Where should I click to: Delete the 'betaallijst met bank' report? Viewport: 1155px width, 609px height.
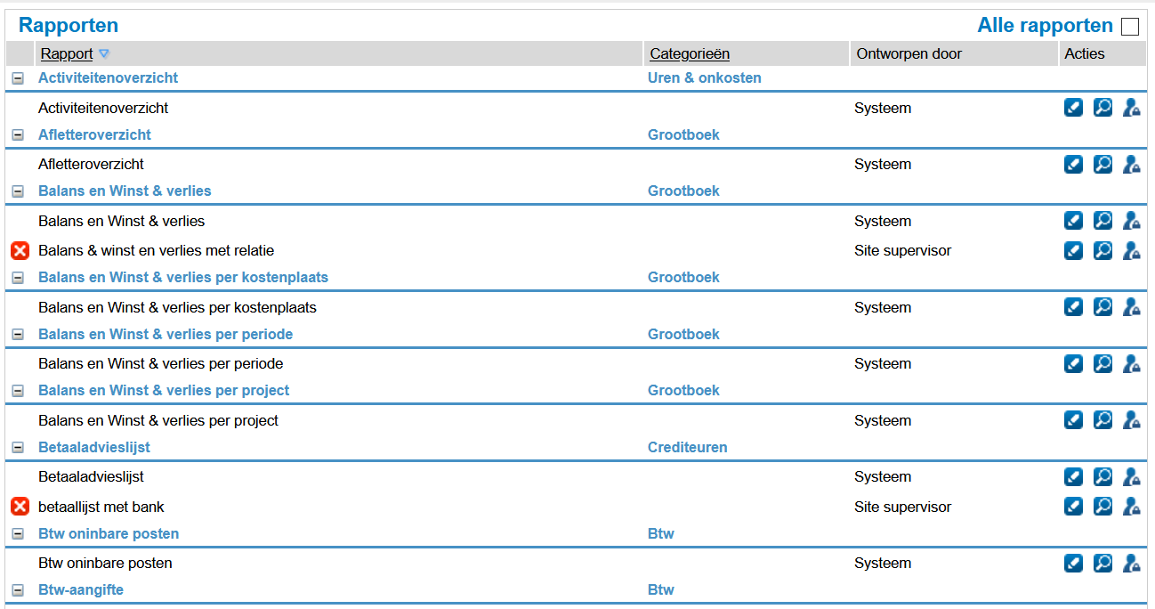20,507
